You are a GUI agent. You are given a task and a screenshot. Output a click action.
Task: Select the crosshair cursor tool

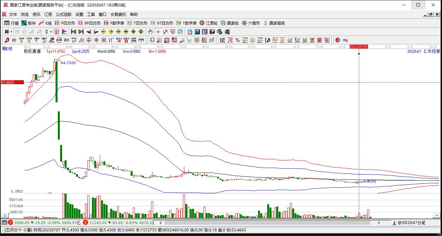(x=158, y=32)
